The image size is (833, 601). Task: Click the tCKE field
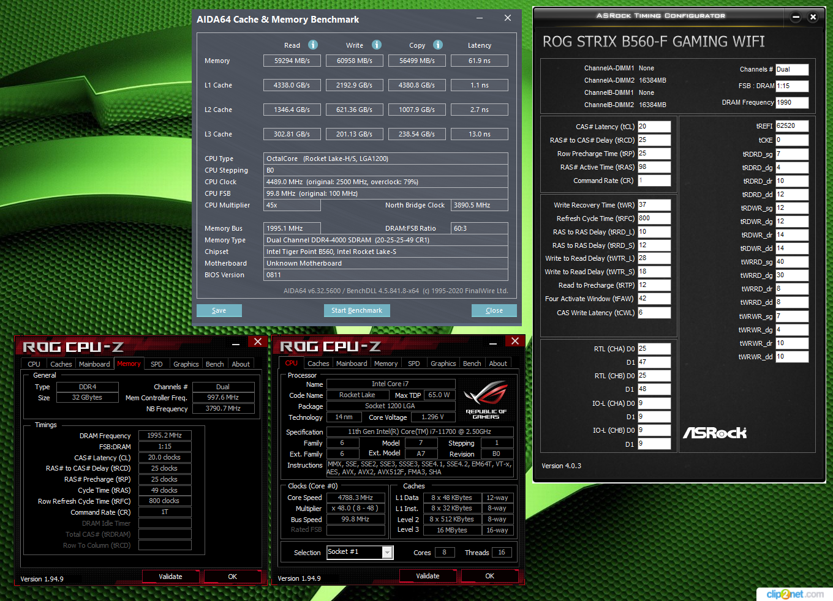792,140
